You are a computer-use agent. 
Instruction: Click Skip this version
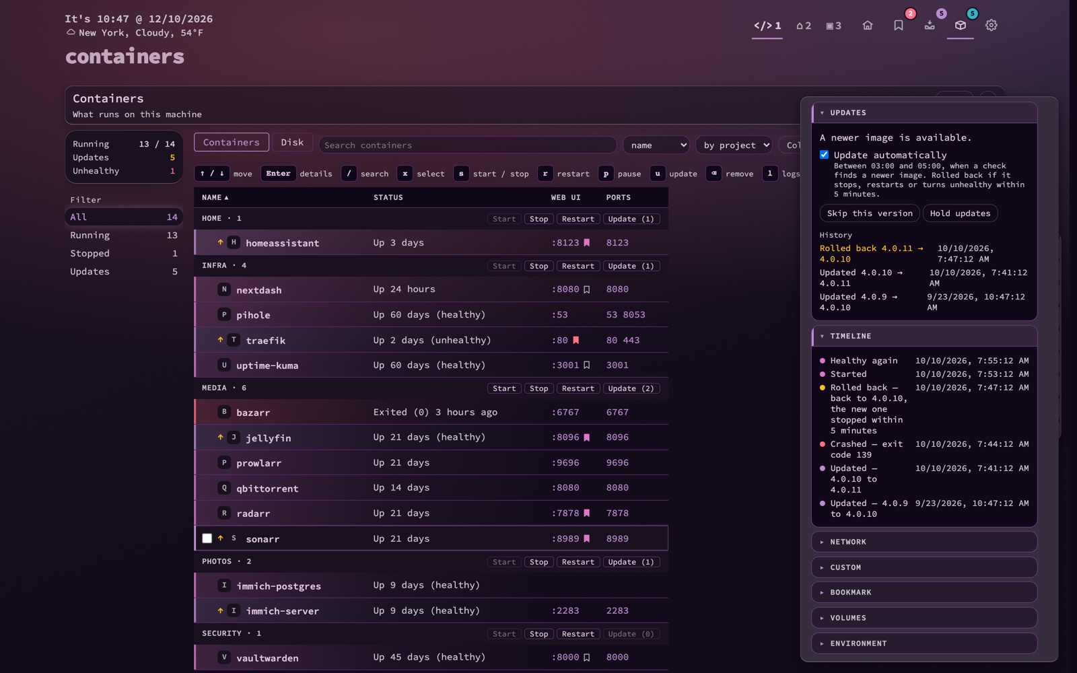tap(870, 213)
